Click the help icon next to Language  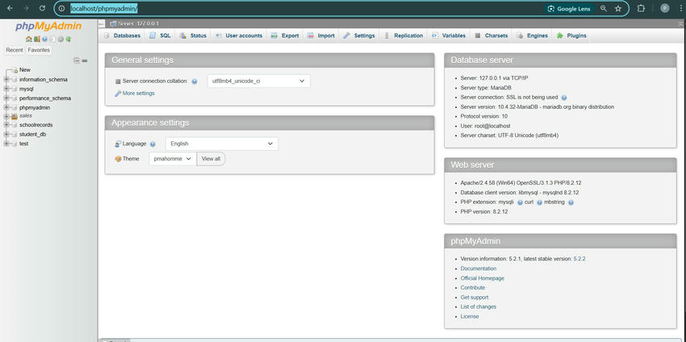(153, 144)
